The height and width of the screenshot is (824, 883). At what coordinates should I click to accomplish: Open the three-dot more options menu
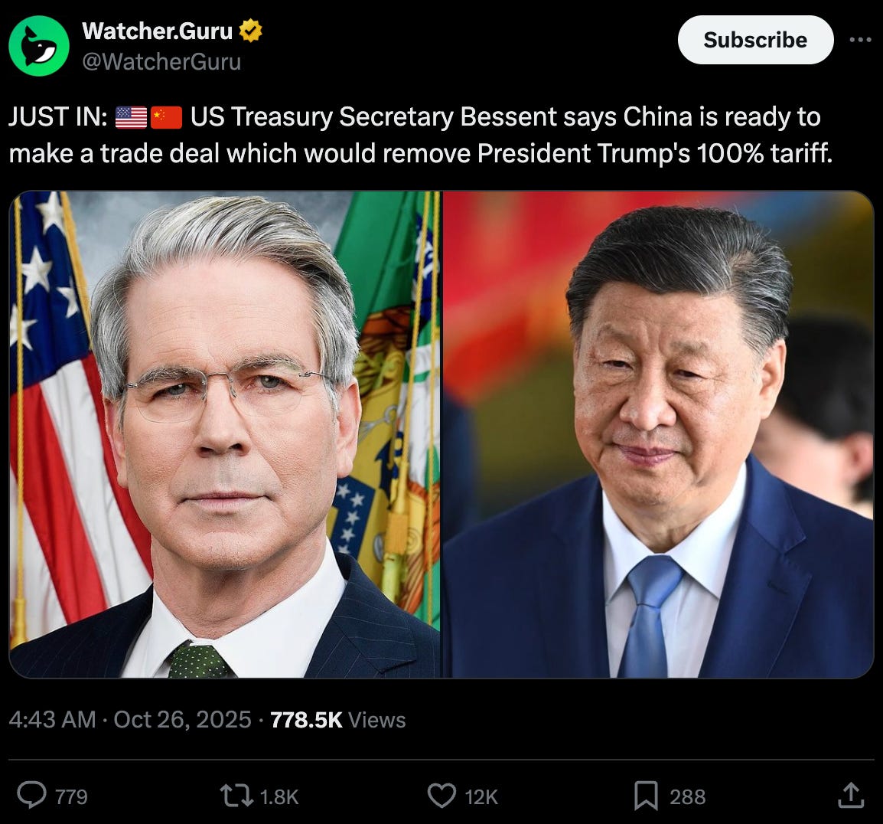(x=860, y=40)
